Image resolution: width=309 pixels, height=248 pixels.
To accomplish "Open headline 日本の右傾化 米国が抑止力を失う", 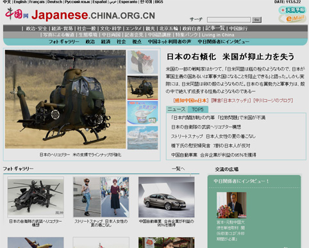I will point(230,56).
